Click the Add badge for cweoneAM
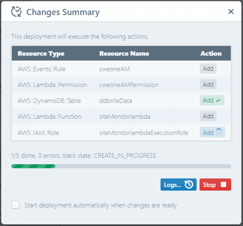Screen dimensions: 243x226 click(x=208, y=68)
